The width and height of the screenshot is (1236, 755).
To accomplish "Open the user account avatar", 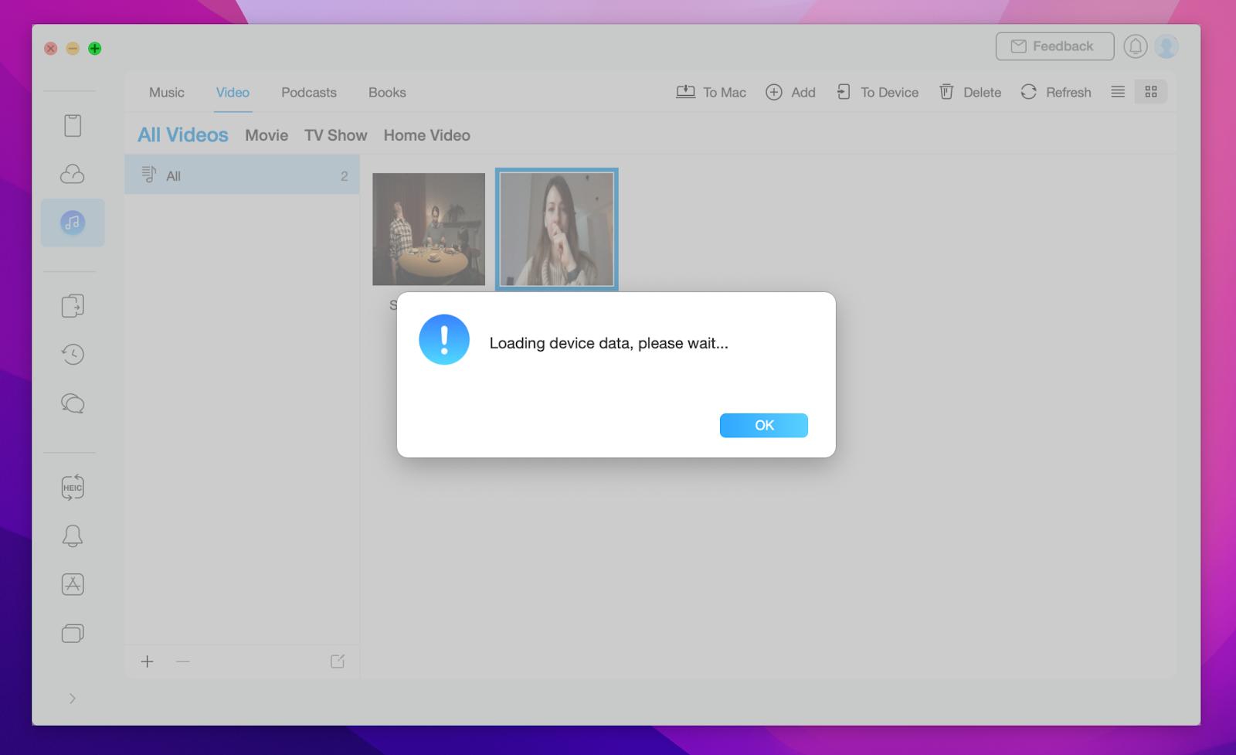I will coord(1166,46).
